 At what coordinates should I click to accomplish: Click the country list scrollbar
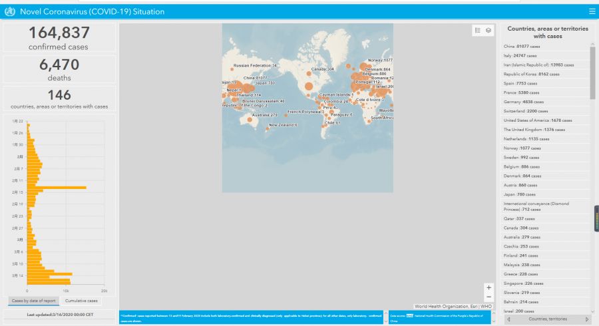592,73
